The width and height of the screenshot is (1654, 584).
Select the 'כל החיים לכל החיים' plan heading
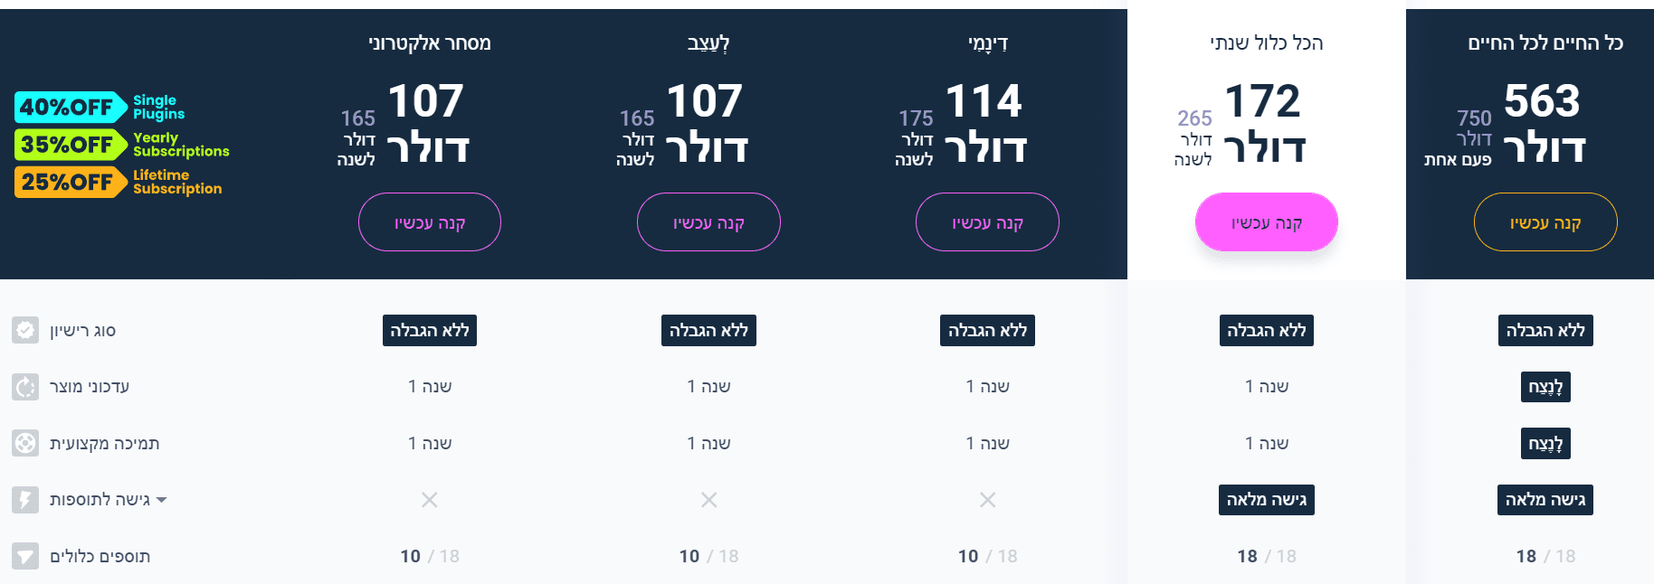tap(1545, 43)
